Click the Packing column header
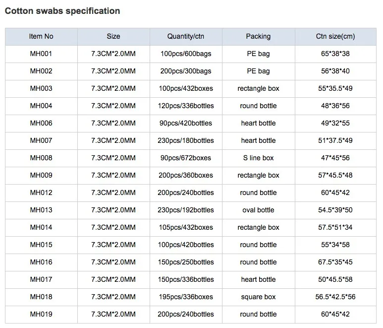 (258, 36)
